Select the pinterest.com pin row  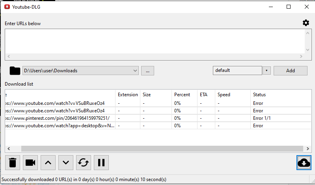pos(158,118)
